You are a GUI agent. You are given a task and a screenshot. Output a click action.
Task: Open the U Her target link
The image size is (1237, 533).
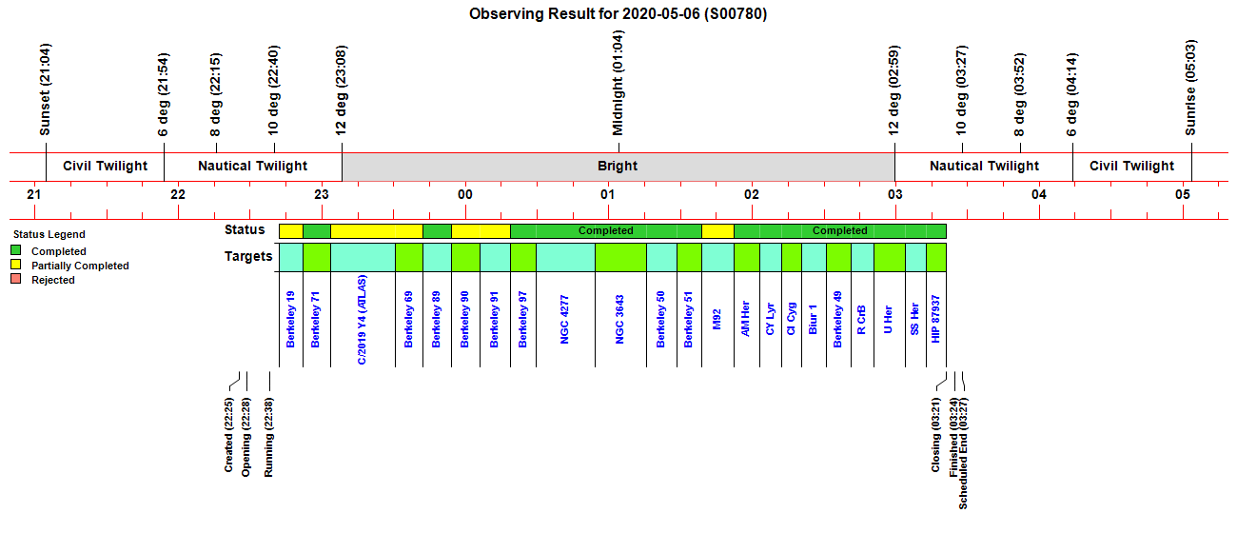890,319
